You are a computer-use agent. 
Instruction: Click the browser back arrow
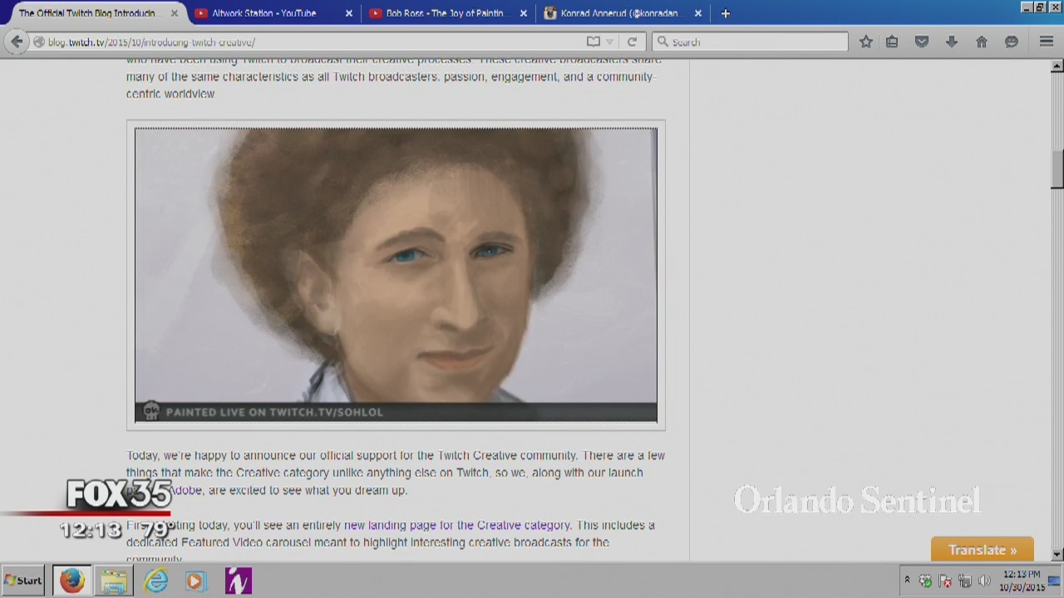tap(17, 42)
